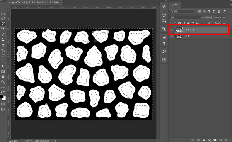The width and height of the screenshot is (232, 142).
Task: Toggle the pixel layer filter
Action: (200, 12)
